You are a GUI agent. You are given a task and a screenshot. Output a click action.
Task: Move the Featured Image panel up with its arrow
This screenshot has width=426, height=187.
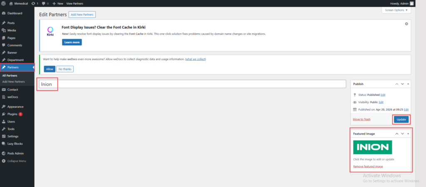(x=397, y=134)
